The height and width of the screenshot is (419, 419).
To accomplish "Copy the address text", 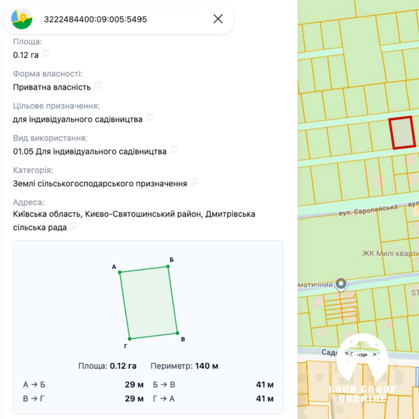I will [x=74, y=226].
